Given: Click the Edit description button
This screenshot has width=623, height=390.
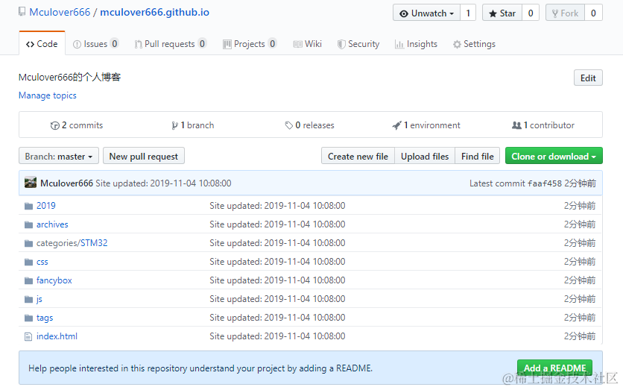Looking at the screenshot, I should pyautogui.click(x=588, y=78).
